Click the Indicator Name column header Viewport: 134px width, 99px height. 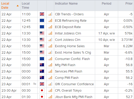66,4
